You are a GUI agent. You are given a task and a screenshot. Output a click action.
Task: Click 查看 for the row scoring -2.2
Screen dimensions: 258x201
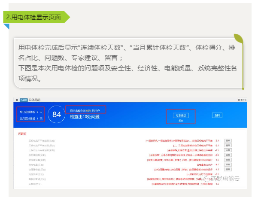click(x=228, y=174)
